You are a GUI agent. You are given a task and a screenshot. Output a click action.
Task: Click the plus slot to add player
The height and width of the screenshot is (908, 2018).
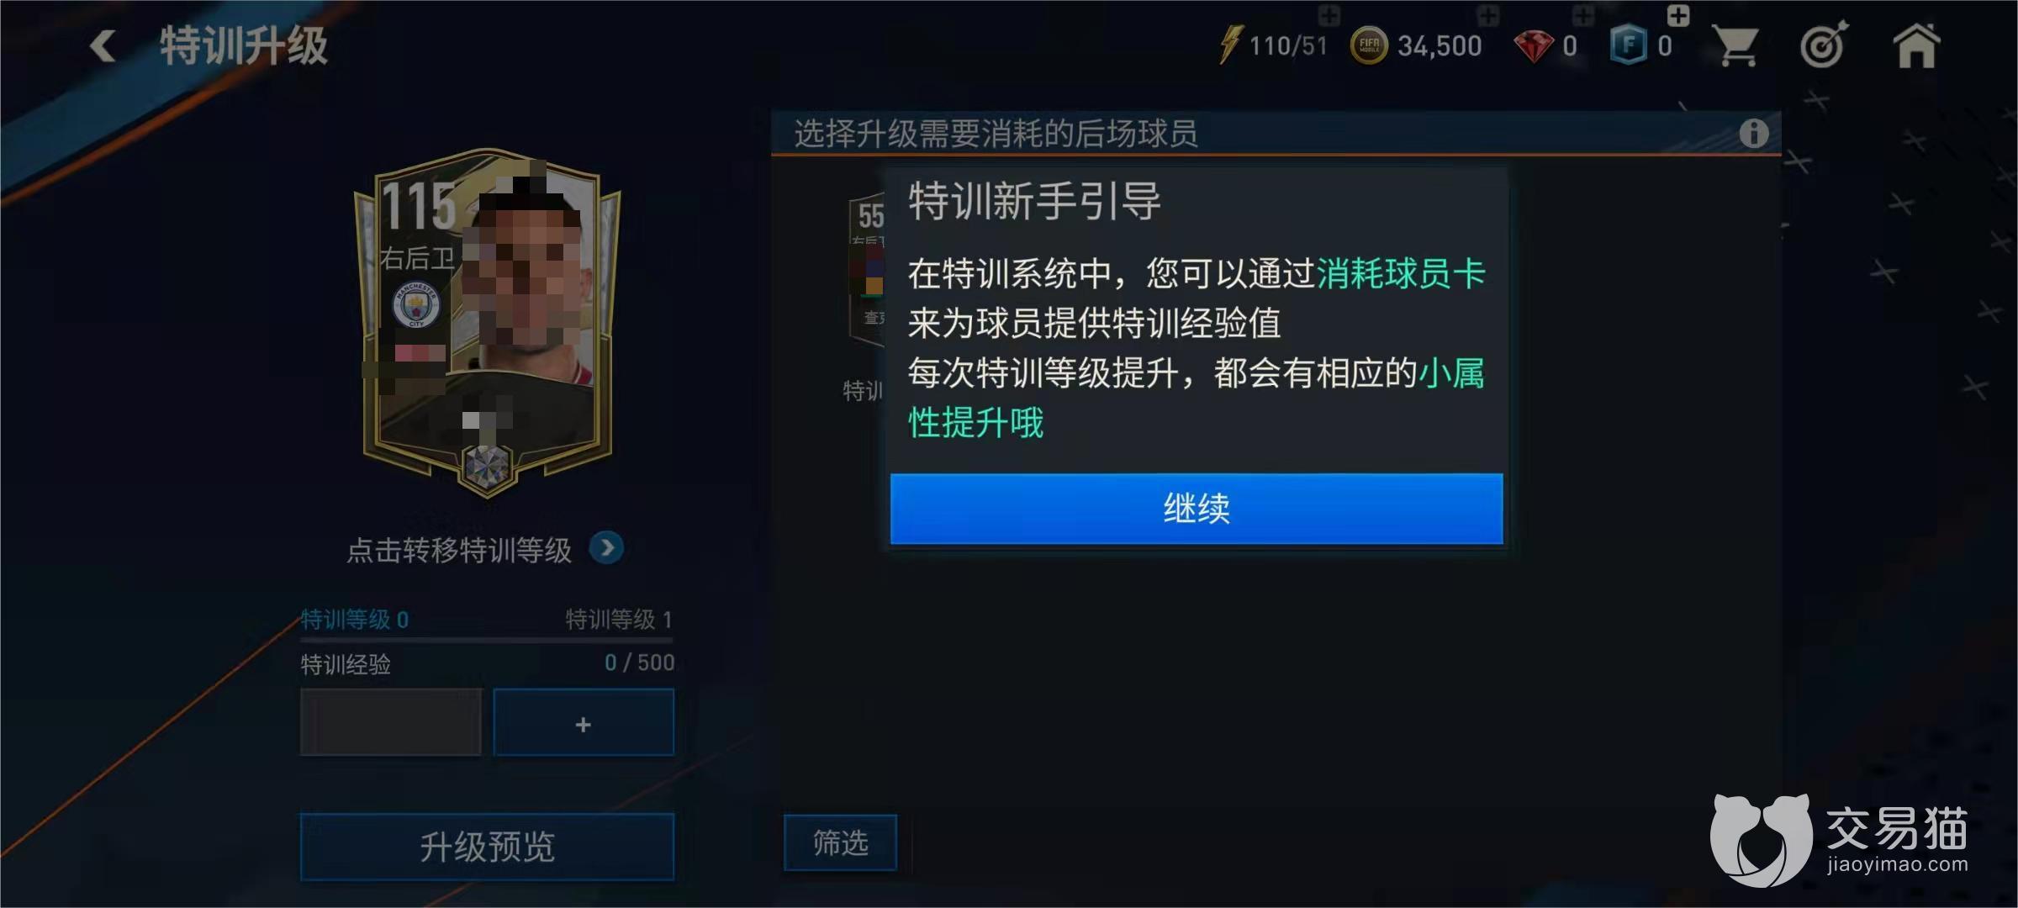[584, 723]
